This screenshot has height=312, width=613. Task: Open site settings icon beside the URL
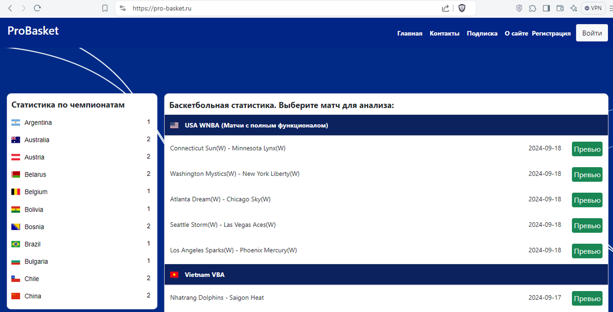[122, 8]
